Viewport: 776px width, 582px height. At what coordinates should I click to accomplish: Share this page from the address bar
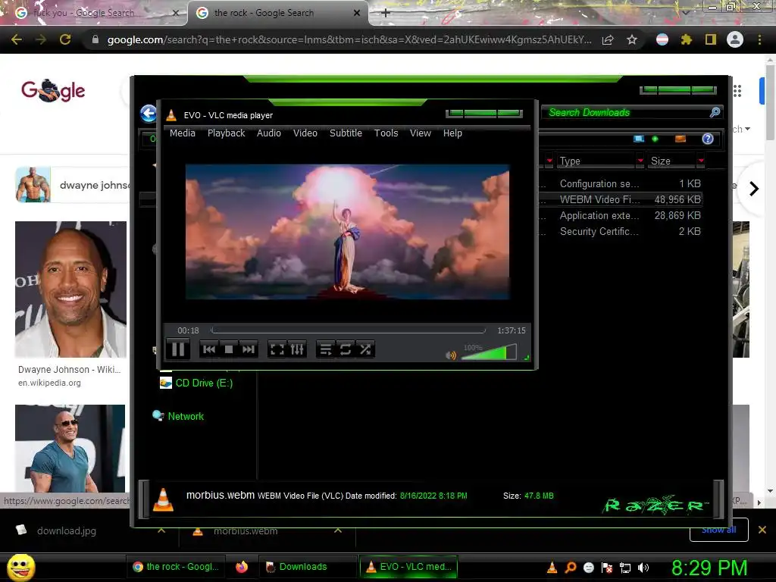[x=608, y=39]
